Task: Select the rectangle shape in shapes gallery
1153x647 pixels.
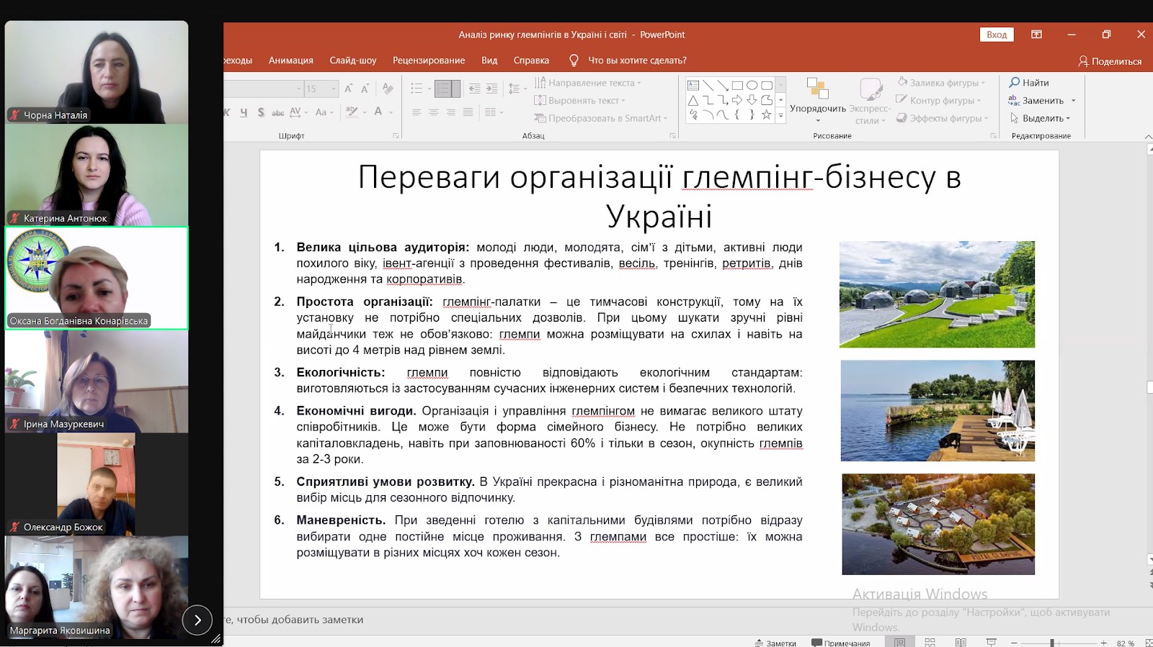Action: click(737, 85)
